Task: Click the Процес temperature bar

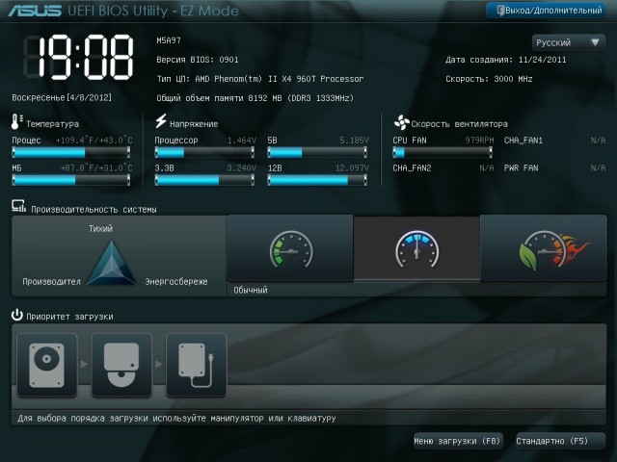Action: coord(70,152)
